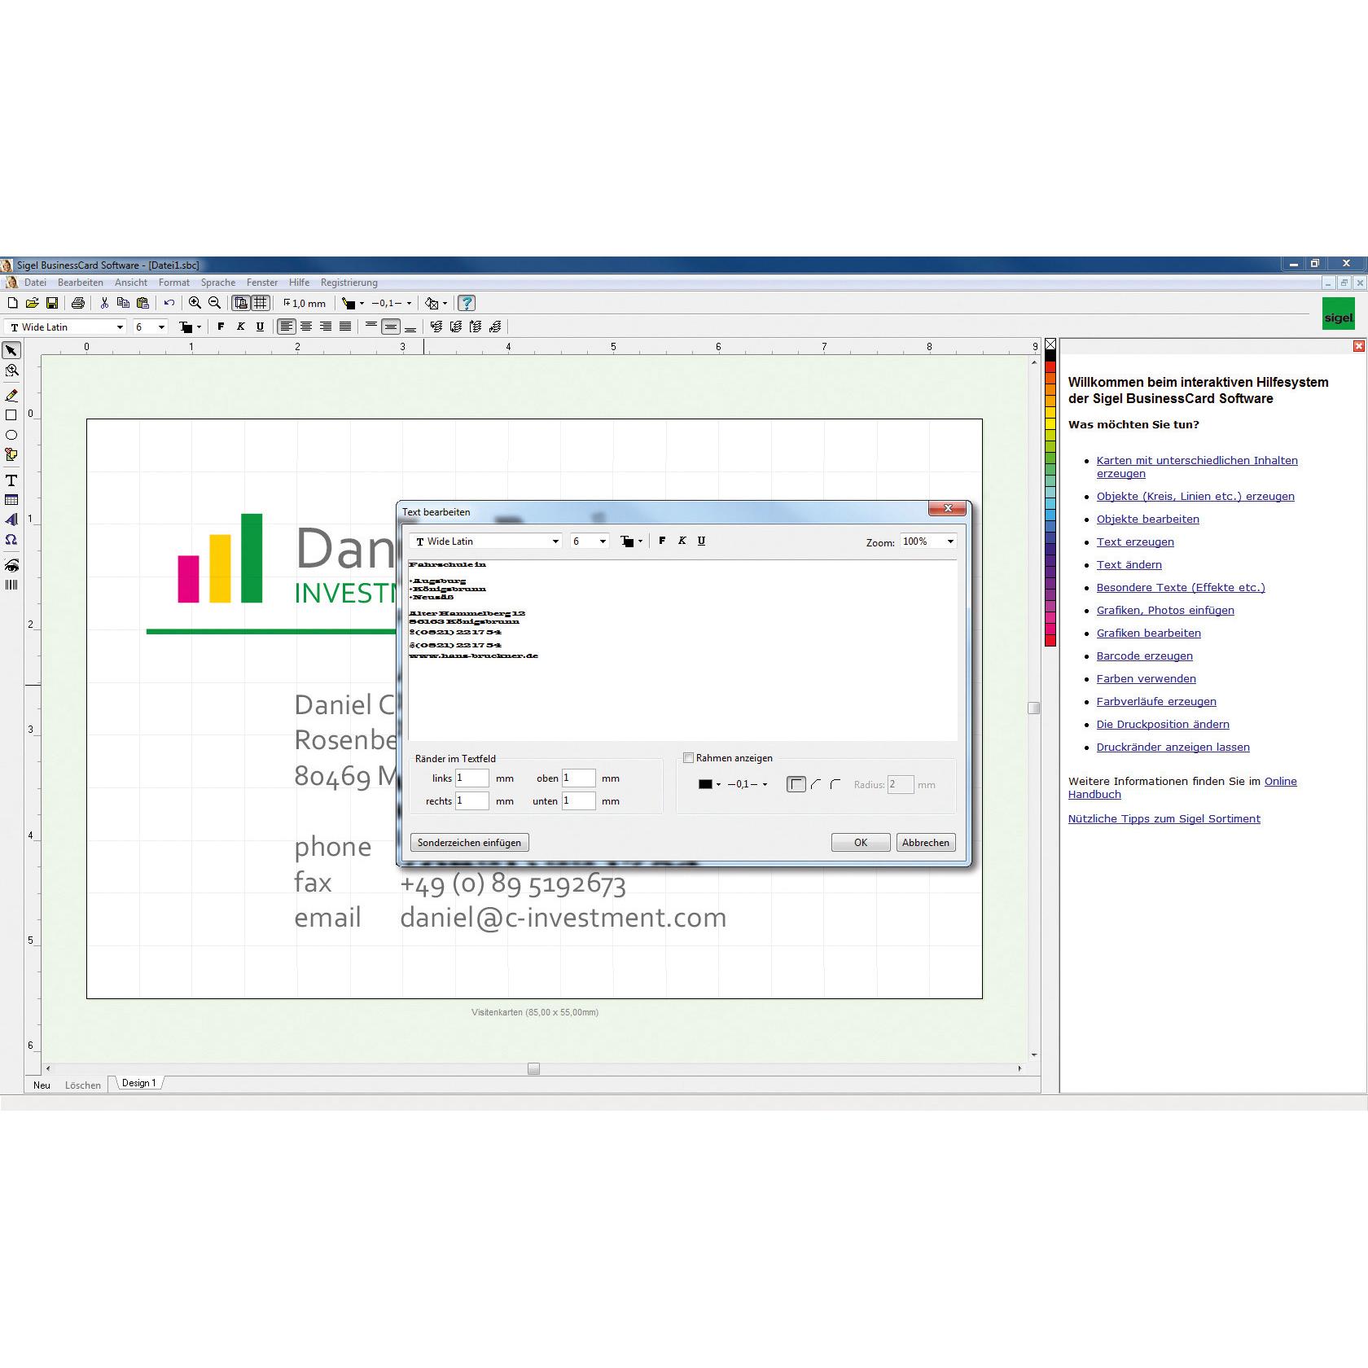Open the Text erzeugen help link

[x=1135, y=542]
